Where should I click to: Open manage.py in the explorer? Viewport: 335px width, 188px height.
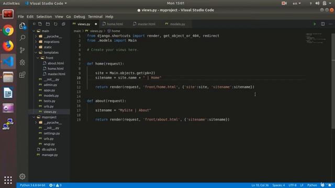click(50, 155)
